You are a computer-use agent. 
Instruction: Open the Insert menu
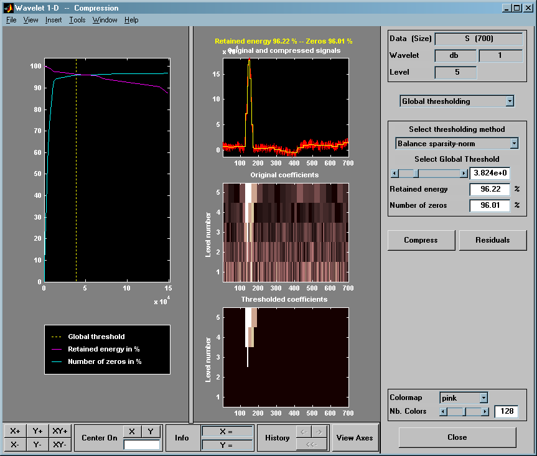point(54,20)
